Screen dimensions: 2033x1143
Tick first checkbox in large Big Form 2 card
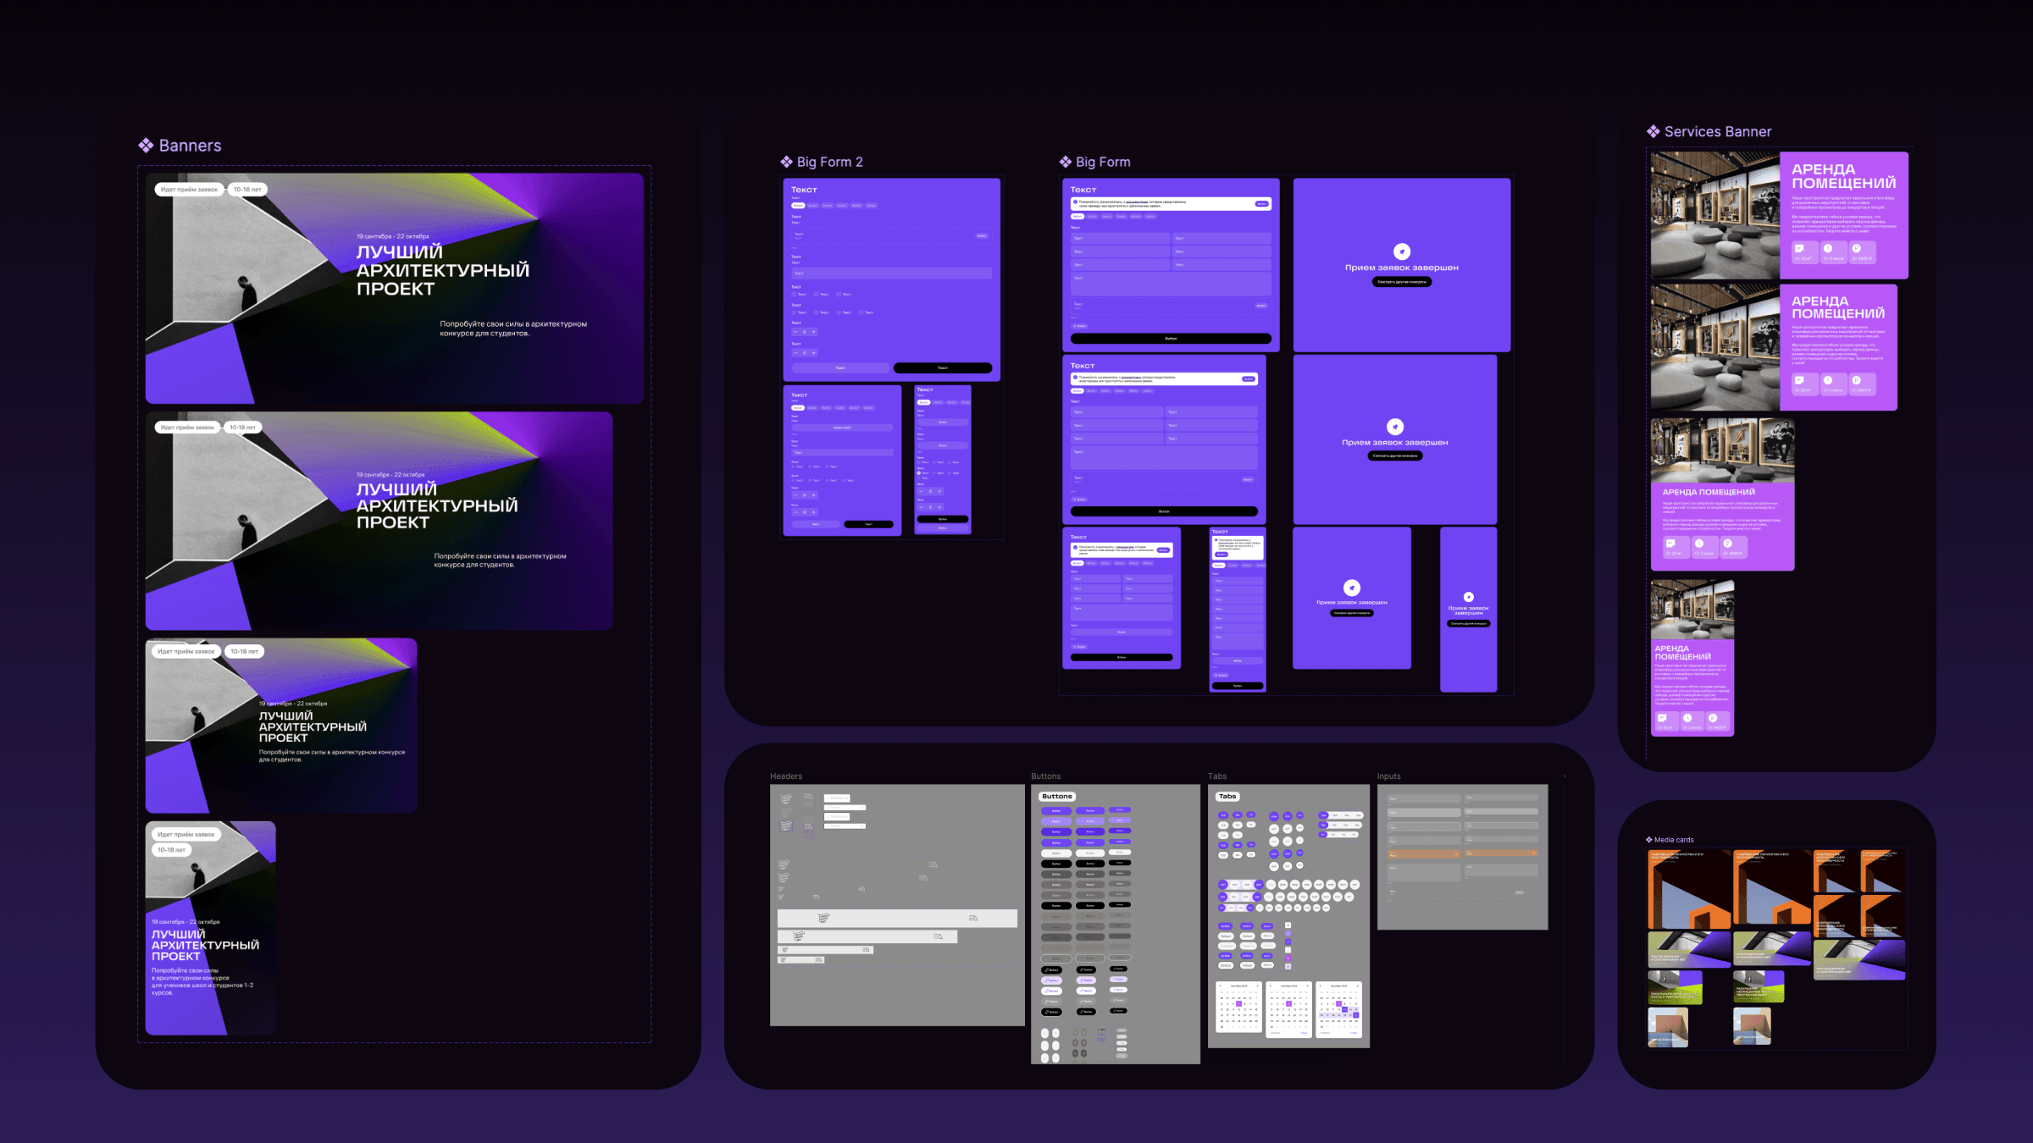pyautogui.click(x=795, y=295)
